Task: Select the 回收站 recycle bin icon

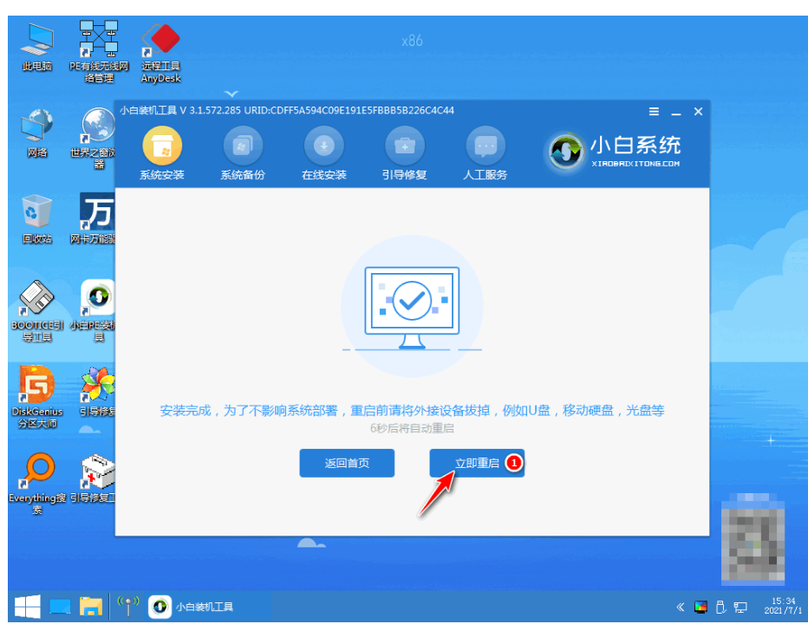Action: click(36, 218)
